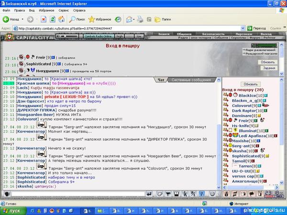The image size is (287, 215).
Task: Click the Print toolbar icon
Action: (140, 19)
